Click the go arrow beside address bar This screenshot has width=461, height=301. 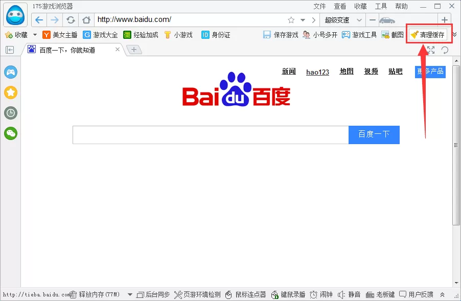point(314,20)
